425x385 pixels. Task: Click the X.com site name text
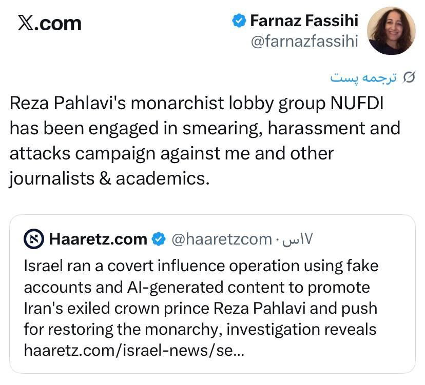coord(57,24)
